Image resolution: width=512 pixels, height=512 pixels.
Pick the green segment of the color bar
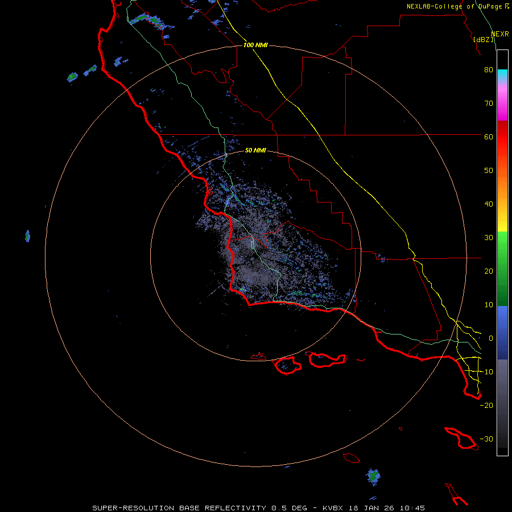pyautogui.click(x=502, y=269)
